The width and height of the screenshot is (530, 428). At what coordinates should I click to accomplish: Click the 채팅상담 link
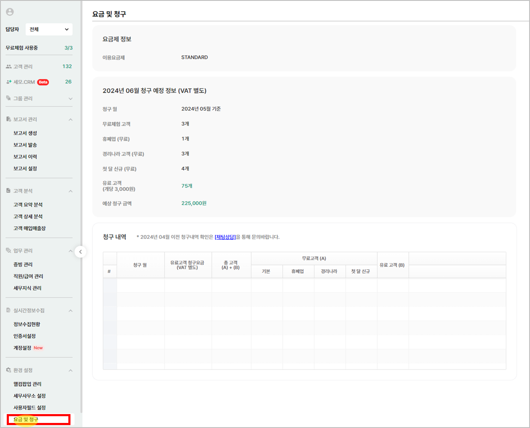click(x=225, y=237)
